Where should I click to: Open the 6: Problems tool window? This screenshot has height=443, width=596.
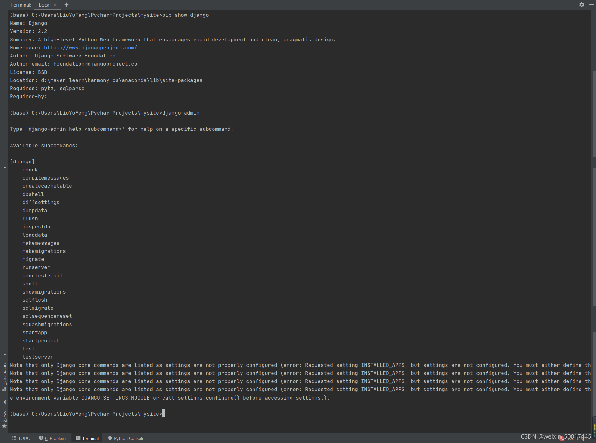[53, 438]
